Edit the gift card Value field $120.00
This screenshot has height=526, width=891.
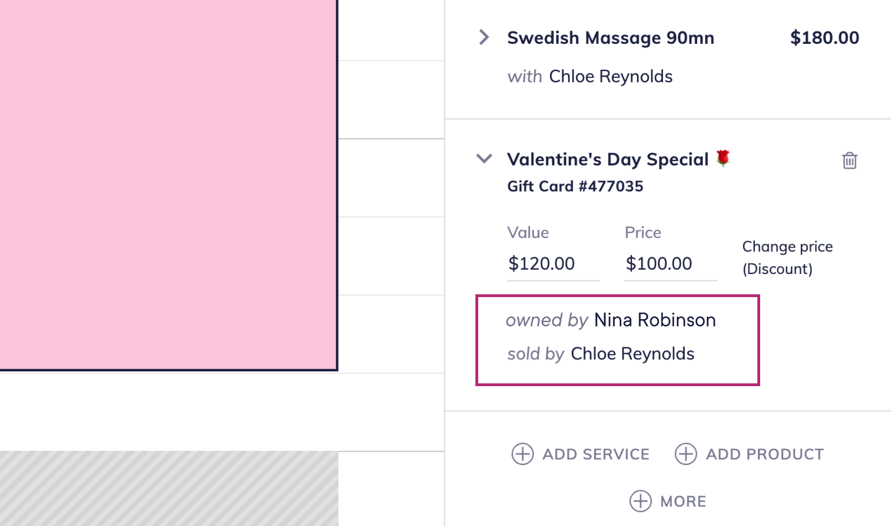coord(552,264)
